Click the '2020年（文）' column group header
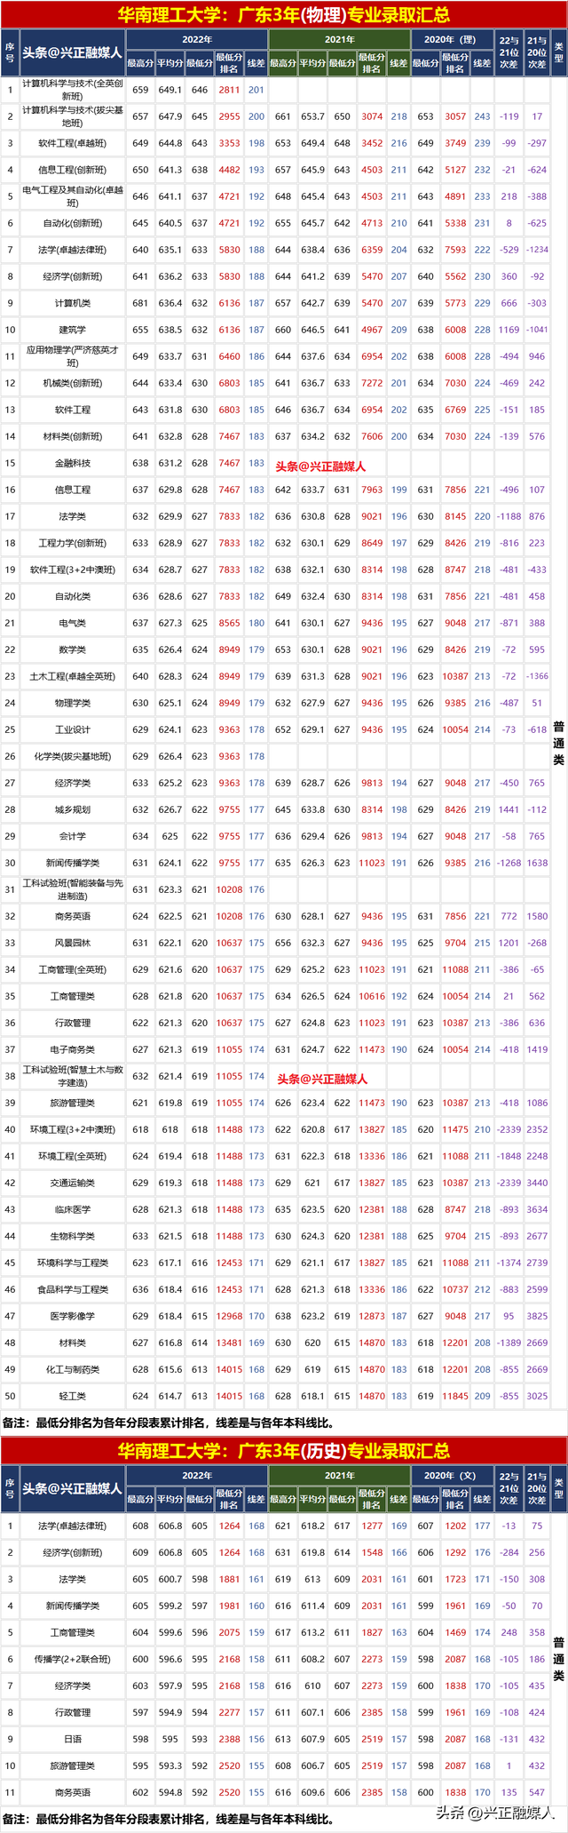Image resolution: width=568 pixels, height=1833 pixels. pyautogui.click(x=450, y=1476)
